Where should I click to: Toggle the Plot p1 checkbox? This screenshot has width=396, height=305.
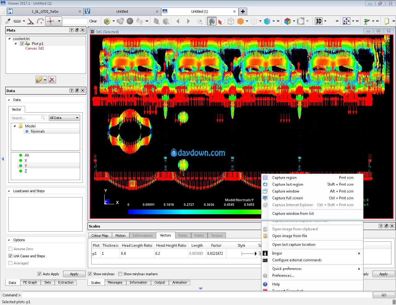[x=22, y=44]
